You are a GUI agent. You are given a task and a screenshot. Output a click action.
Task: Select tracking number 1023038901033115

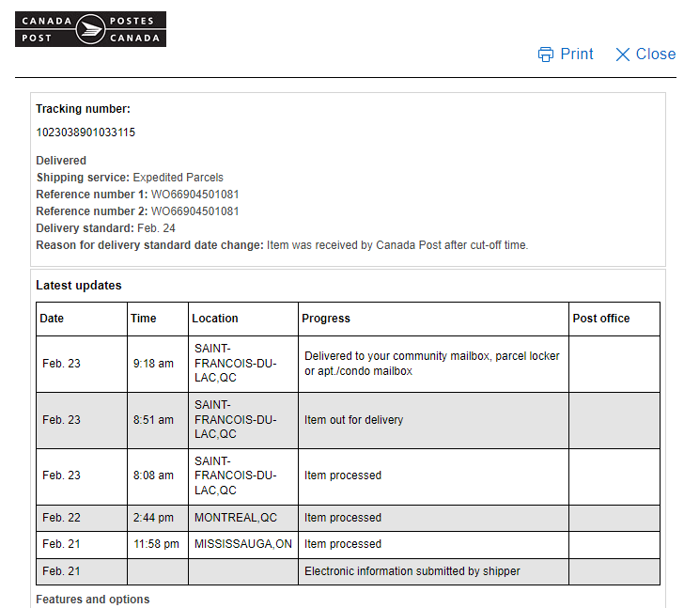(85, 133)
